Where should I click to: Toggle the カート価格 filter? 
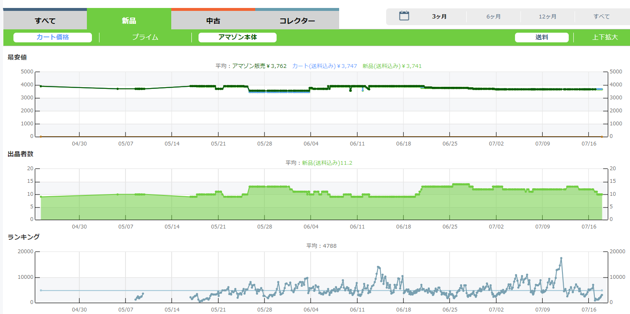tap(52, 37)
